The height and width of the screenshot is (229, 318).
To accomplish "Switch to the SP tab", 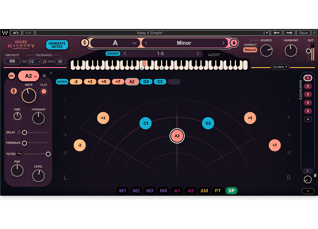I will pyautogui.click(x=232, y=191).
